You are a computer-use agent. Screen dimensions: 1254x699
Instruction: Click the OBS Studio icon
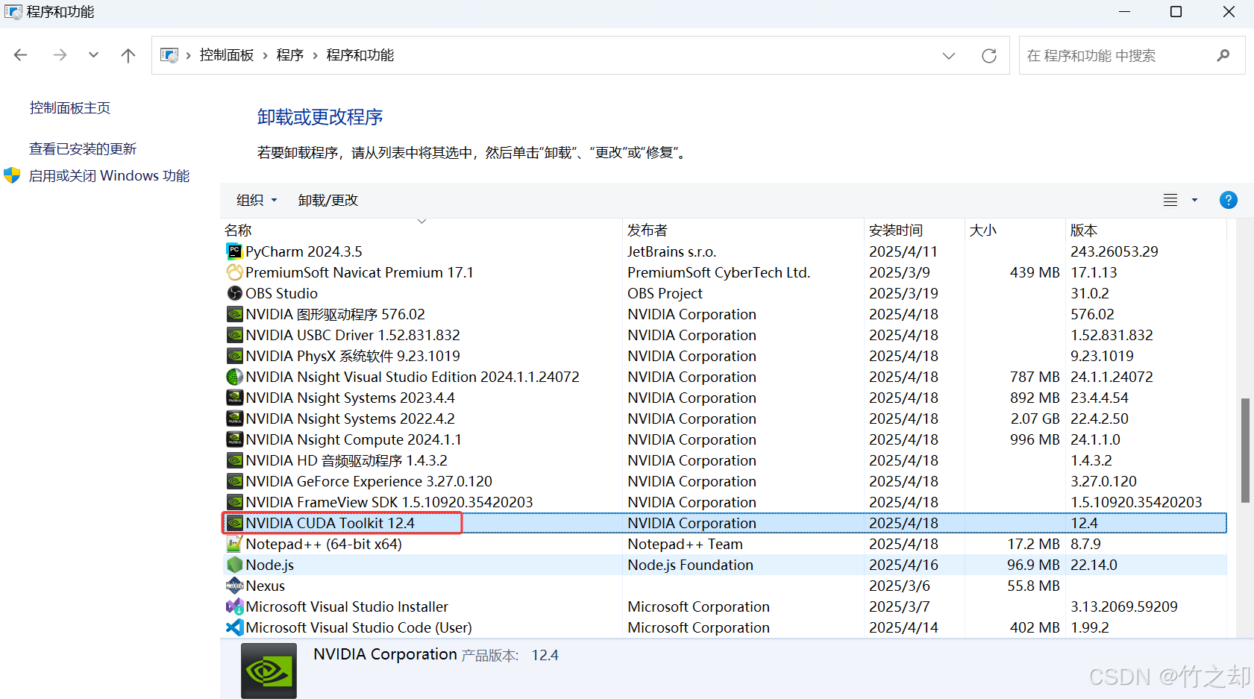coord(235,293)
